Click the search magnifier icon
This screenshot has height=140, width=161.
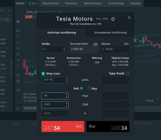7,19
